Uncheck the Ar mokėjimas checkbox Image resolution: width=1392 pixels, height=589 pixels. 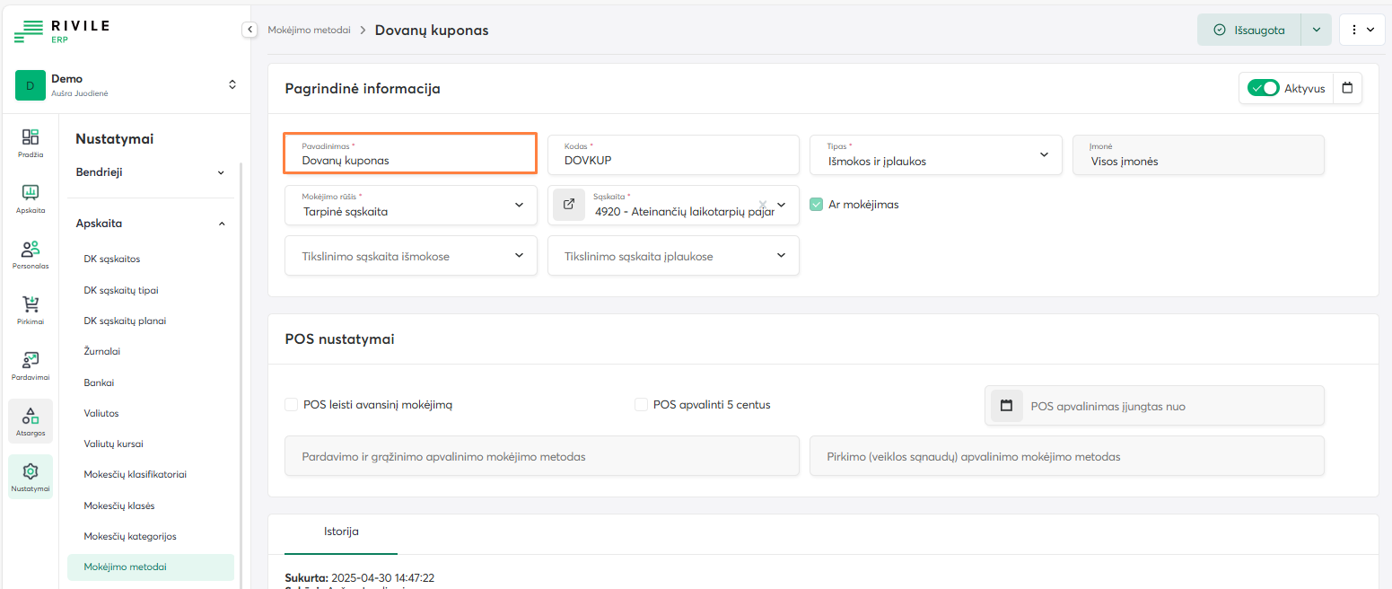tap(816, 205)
